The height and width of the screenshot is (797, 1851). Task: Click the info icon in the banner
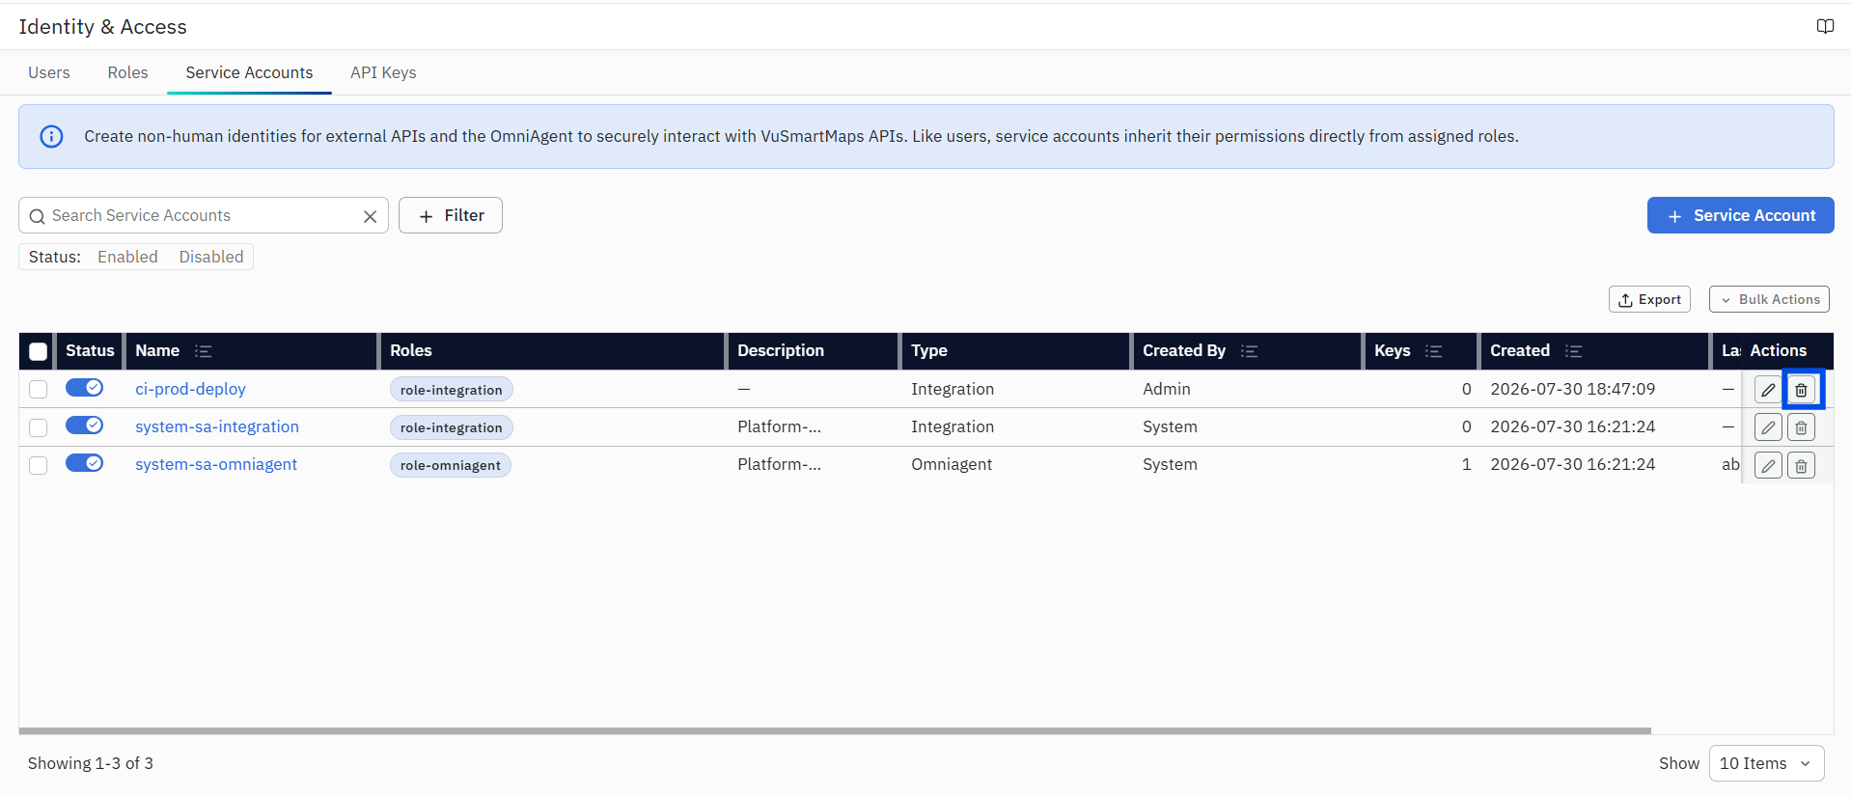tap(51, 136)
